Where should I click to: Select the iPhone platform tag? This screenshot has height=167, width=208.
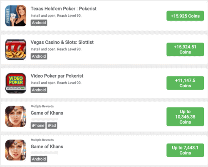tap(38, 125)
